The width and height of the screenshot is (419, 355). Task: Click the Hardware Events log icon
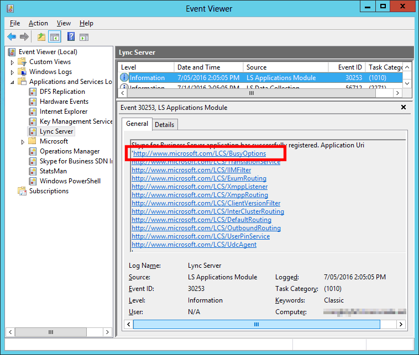(x=33, y=102)
